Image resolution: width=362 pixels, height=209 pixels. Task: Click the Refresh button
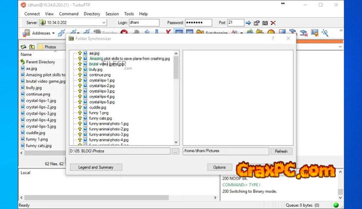[x=281, y=151]
